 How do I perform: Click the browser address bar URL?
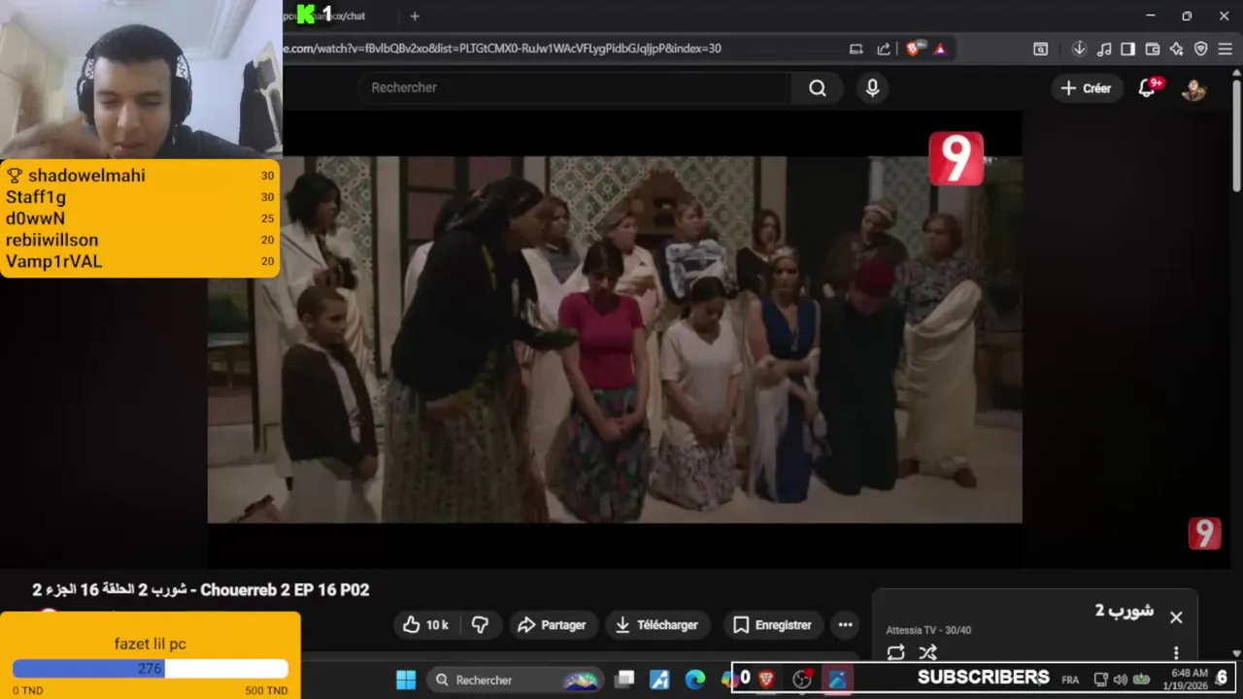click(x=503, y=49)
